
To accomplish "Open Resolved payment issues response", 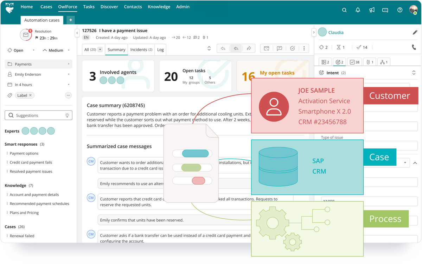I will (31, 172).
